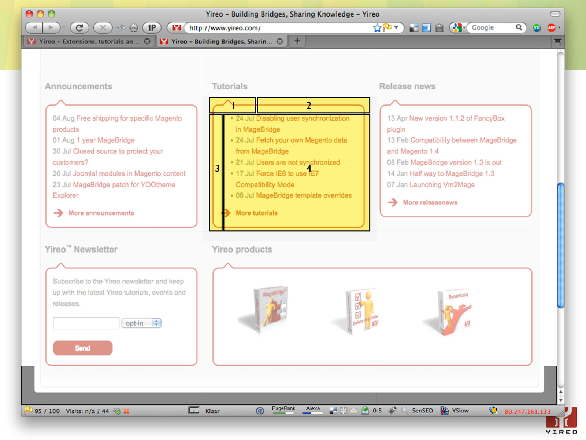Go forward with the Forward arrow button
586x440 pixels.
coord(51,27)
